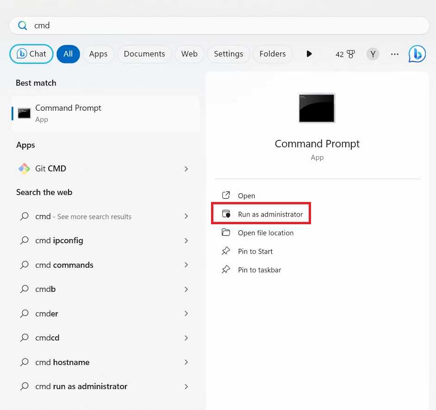Click the magnifying glass in the search bar
Viewport: 436px width, 410px height.
[22, 25]
